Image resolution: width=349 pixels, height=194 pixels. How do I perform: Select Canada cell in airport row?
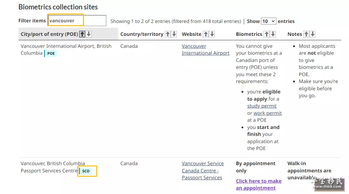pyautogui.click(x=129, y=46)
